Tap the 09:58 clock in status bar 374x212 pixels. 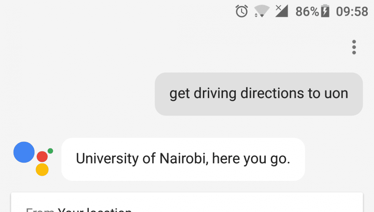(x=352, y=11)
